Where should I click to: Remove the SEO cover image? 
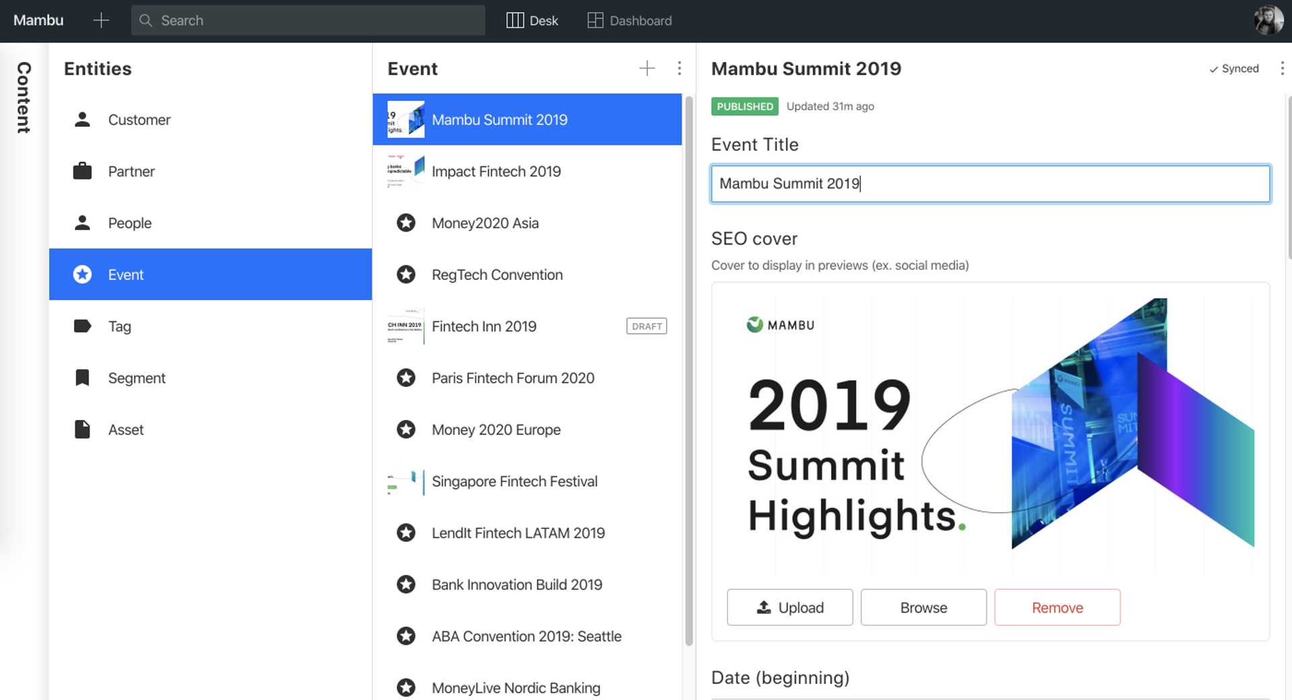coord(1057,608)
